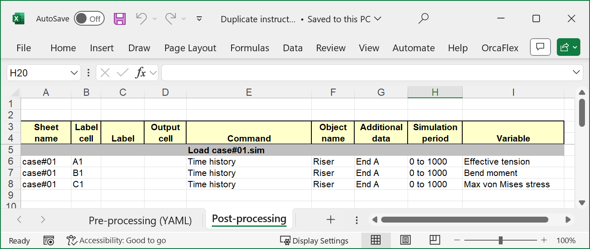Switch to Page Layout view
Image resolution: width=590 pixels, height=249 pixels.
(x=406, y=240)
